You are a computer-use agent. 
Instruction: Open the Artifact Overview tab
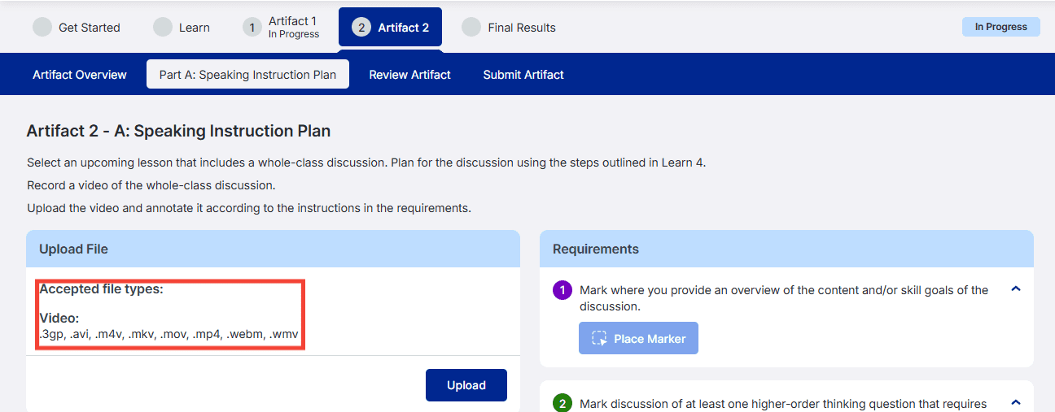pyautogui.click(x=80, y=75)
